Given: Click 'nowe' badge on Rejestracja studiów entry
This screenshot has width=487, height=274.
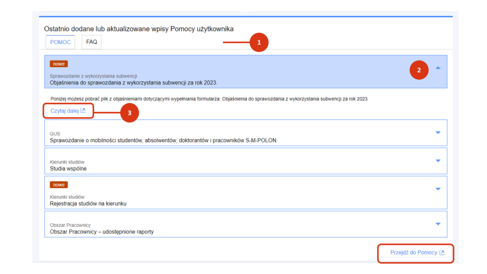Looking at the screenshot, I should pyautogui.click(x=58, y=185).
